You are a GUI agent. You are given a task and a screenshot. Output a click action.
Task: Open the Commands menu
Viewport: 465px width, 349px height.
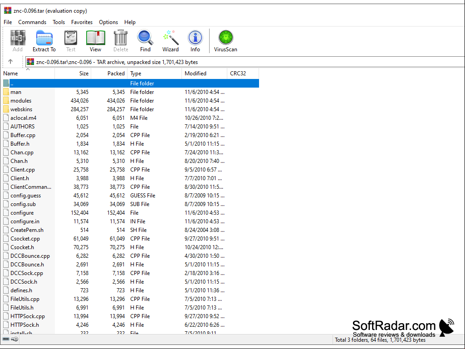click(x=32, y=22)
